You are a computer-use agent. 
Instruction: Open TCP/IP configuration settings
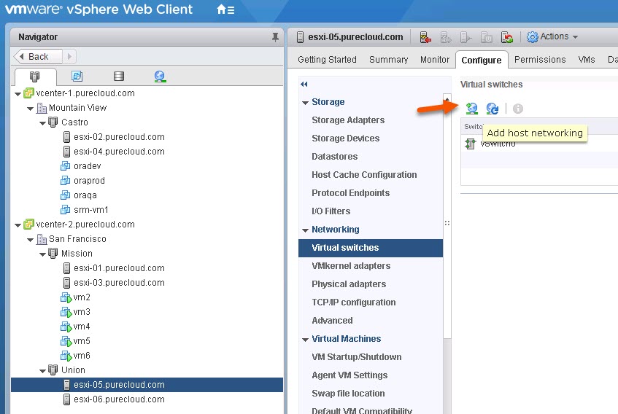[354, 302]
